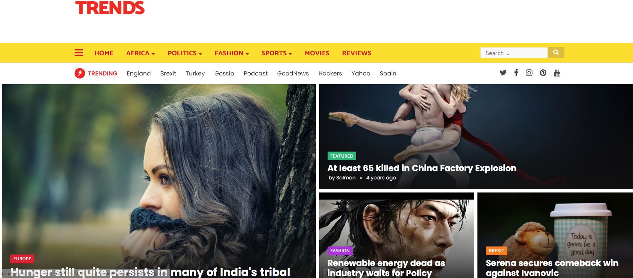Open the Movies menu item

tap(317, 53)
